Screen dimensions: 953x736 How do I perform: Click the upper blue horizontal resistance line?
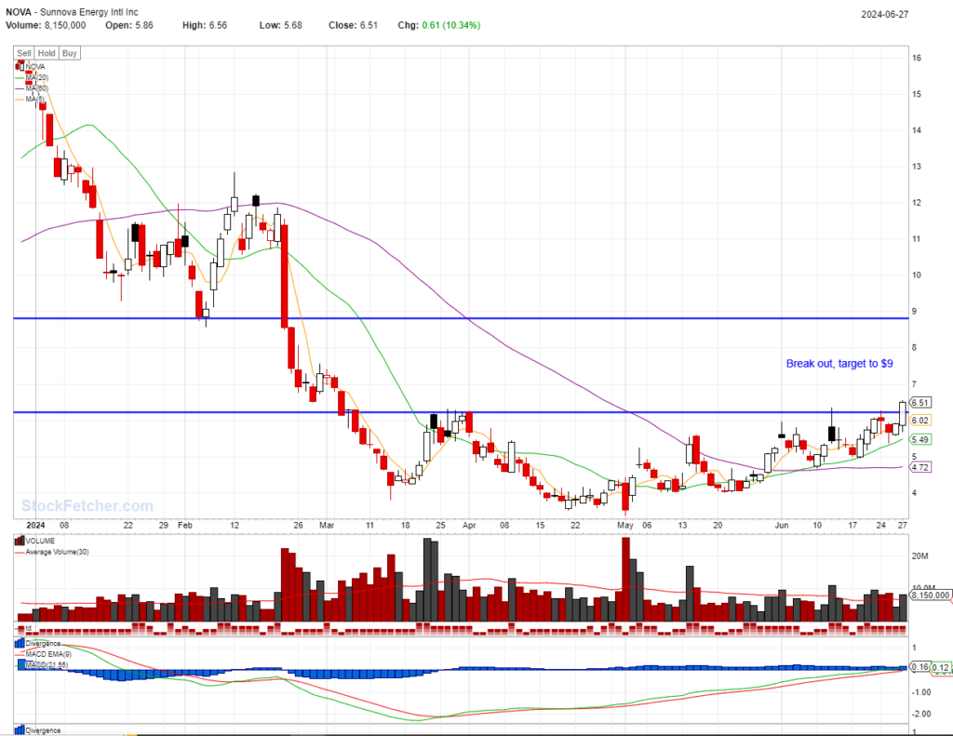(461, 318)
